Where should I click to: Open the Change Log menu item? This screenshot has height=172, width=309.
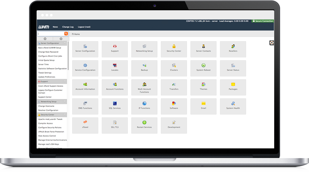pos(68,27)
